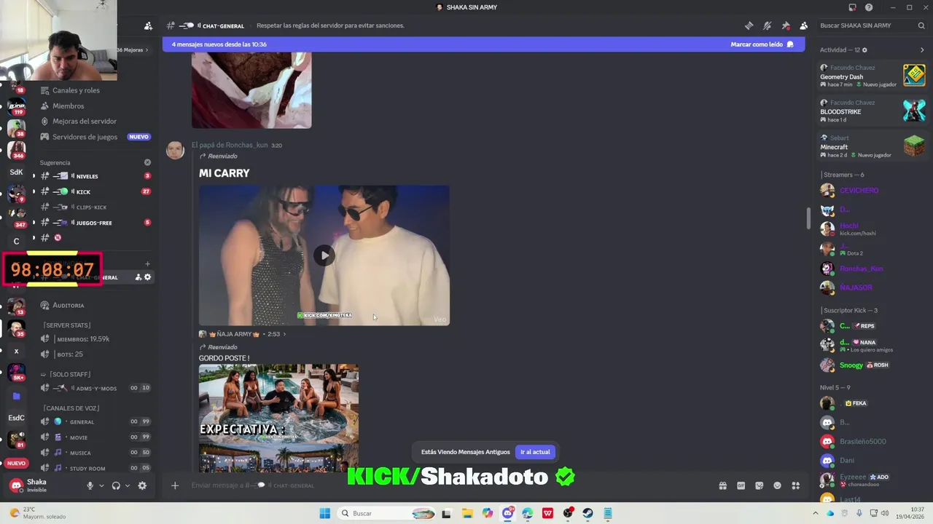The image size is (933, 524).
Task: Open pinned messages pin icon
Action: [785, 25]
